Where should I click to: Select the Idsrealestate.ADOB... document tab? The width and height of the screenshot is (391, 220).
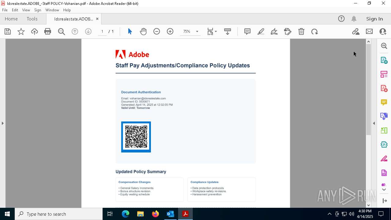[x=74, y=19]
